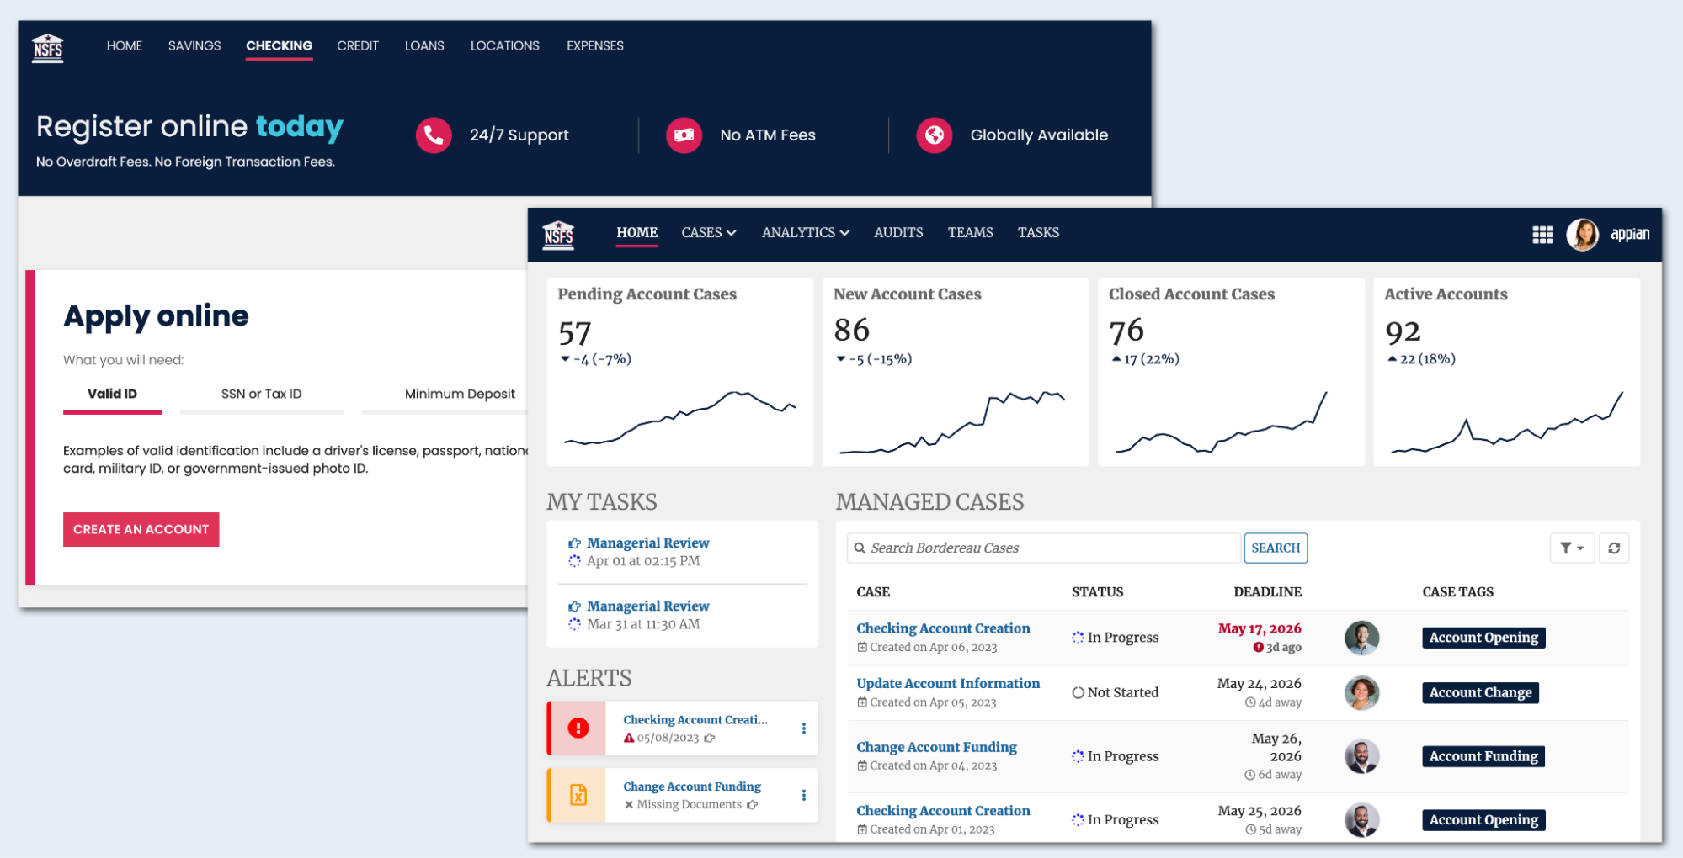The image size is (1683, 858).
Task: Click the Globally Available globe icon
Action: point(934,135)
